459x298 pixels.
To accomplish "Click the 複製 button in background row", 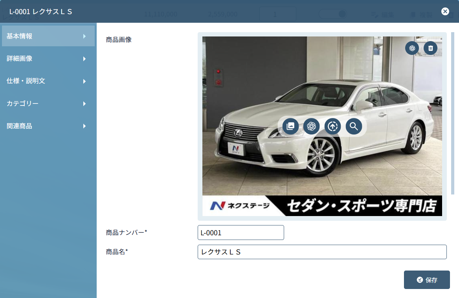I will point(422,15).
